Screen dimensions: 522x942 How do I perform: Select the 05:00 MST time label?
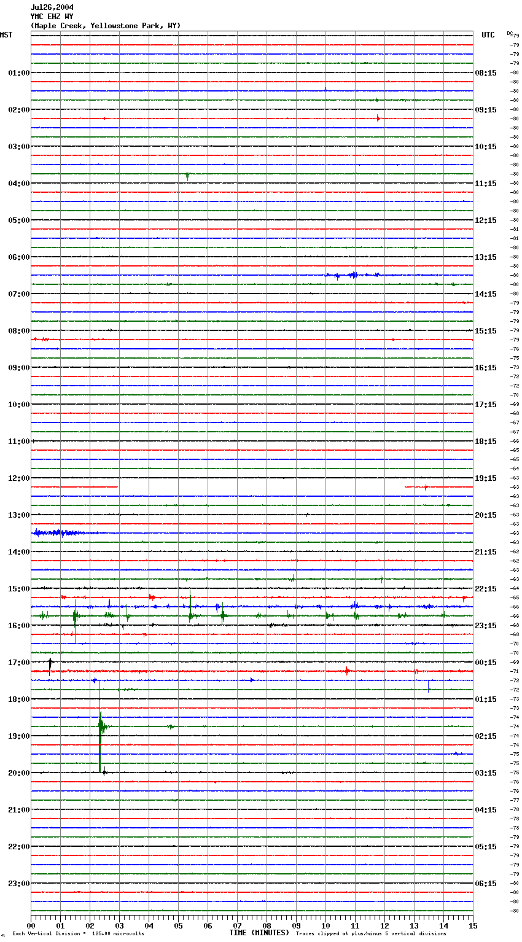click(x=19, y=220)
